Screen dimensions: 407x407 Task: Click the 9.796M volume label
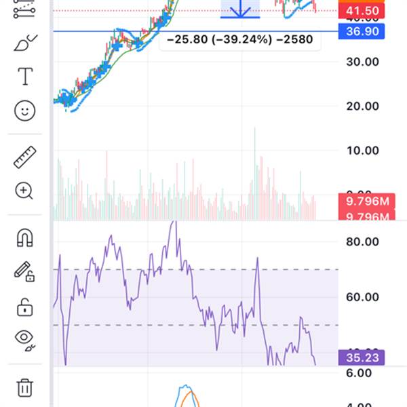coord(367,201)
